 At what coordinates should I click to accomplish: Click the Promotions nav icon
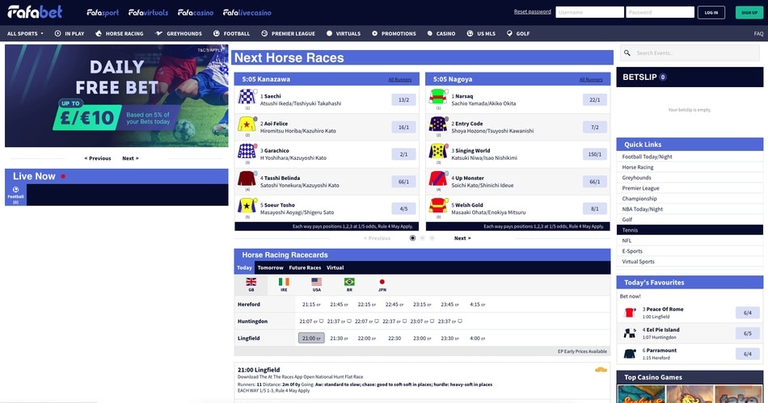pos(374,33)
